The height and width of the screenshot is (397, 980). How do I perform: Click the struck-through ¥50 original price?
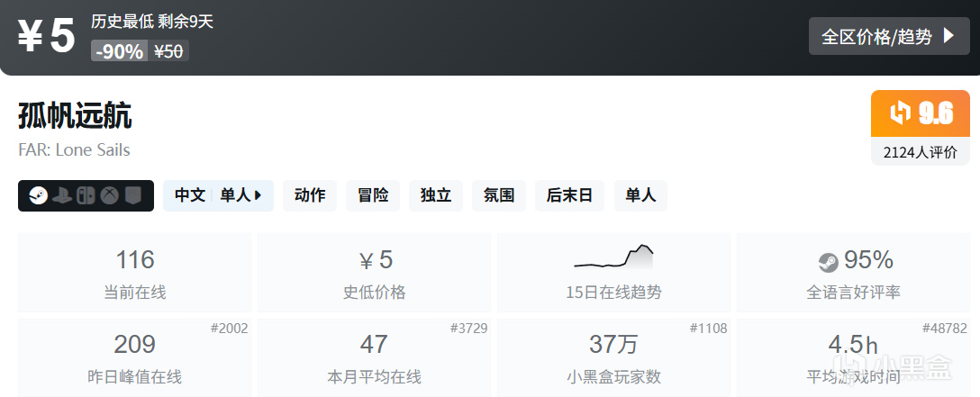click(168, 51)
